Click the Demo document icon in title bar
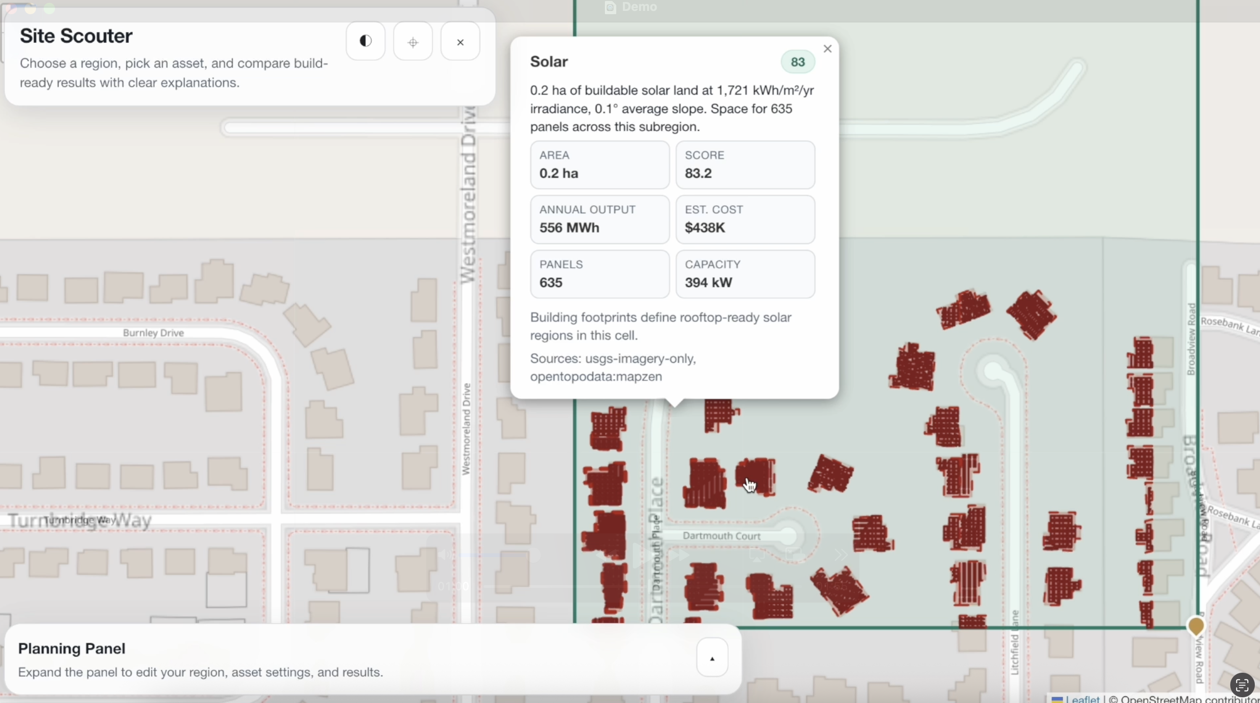 (610, 7)
